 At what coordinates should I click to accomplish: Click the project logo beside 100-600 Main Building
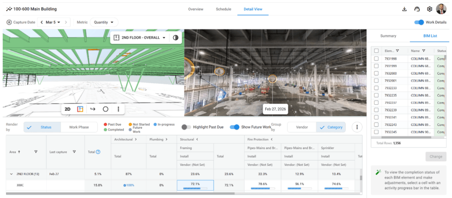point(9,9)
